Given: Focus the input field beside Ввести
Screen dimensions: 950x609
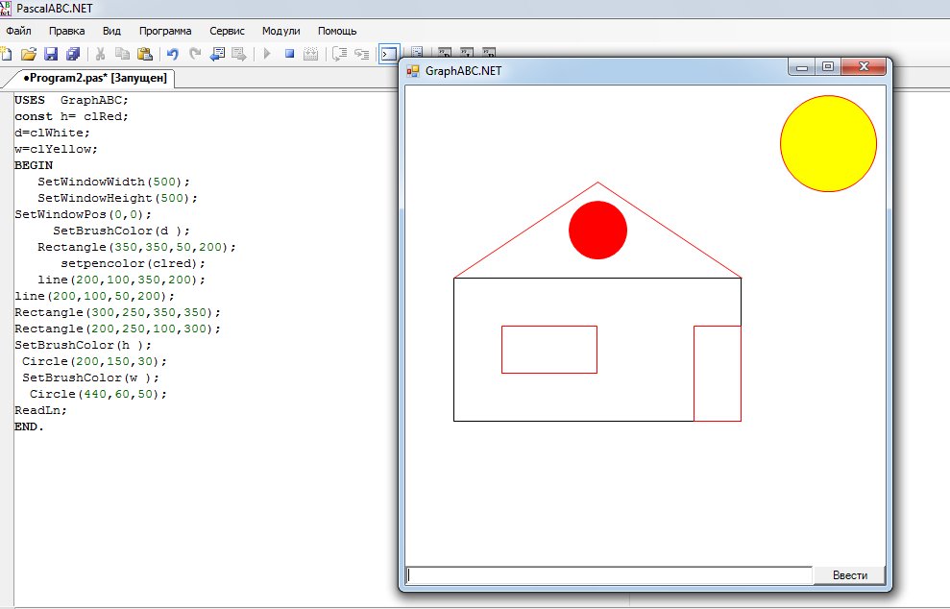Looking at the screenshot, I should point(609,575).
